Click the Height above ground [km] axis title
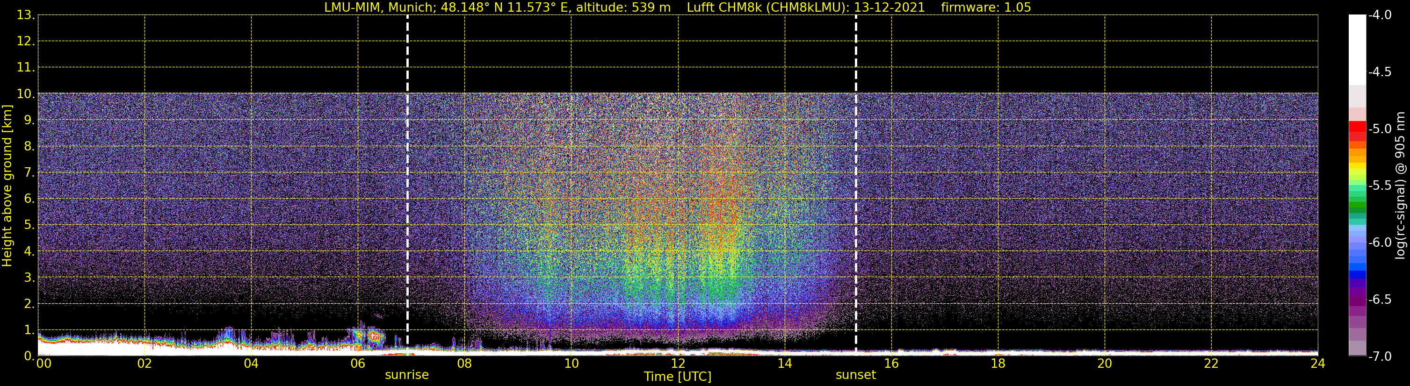The width and height of the screenshot is (1410, 386). [x=7, y=186]
